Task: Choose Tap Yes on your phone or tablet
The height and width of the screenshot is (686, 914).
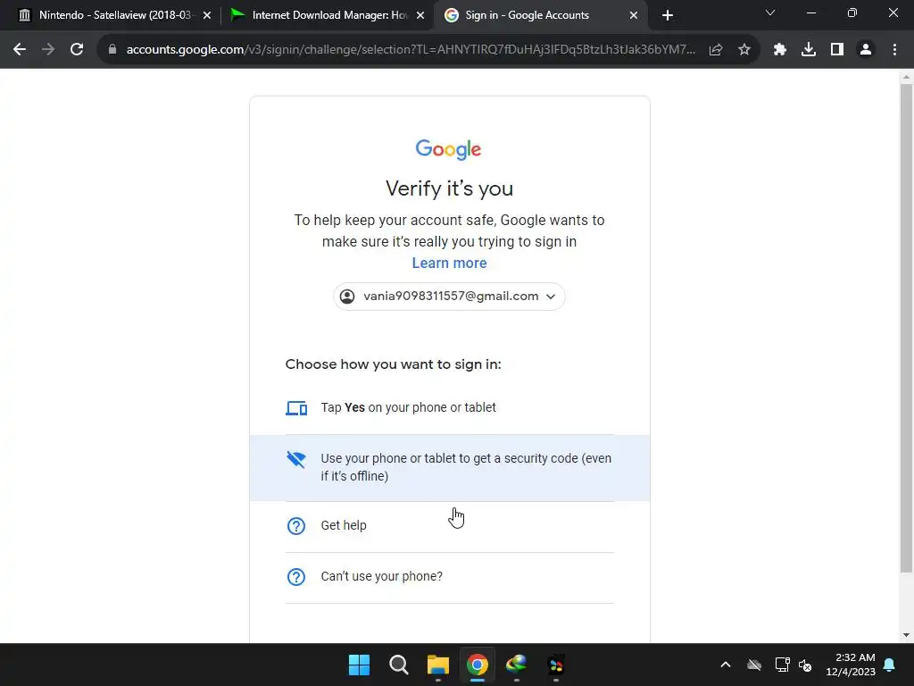Action: (450, 407)
